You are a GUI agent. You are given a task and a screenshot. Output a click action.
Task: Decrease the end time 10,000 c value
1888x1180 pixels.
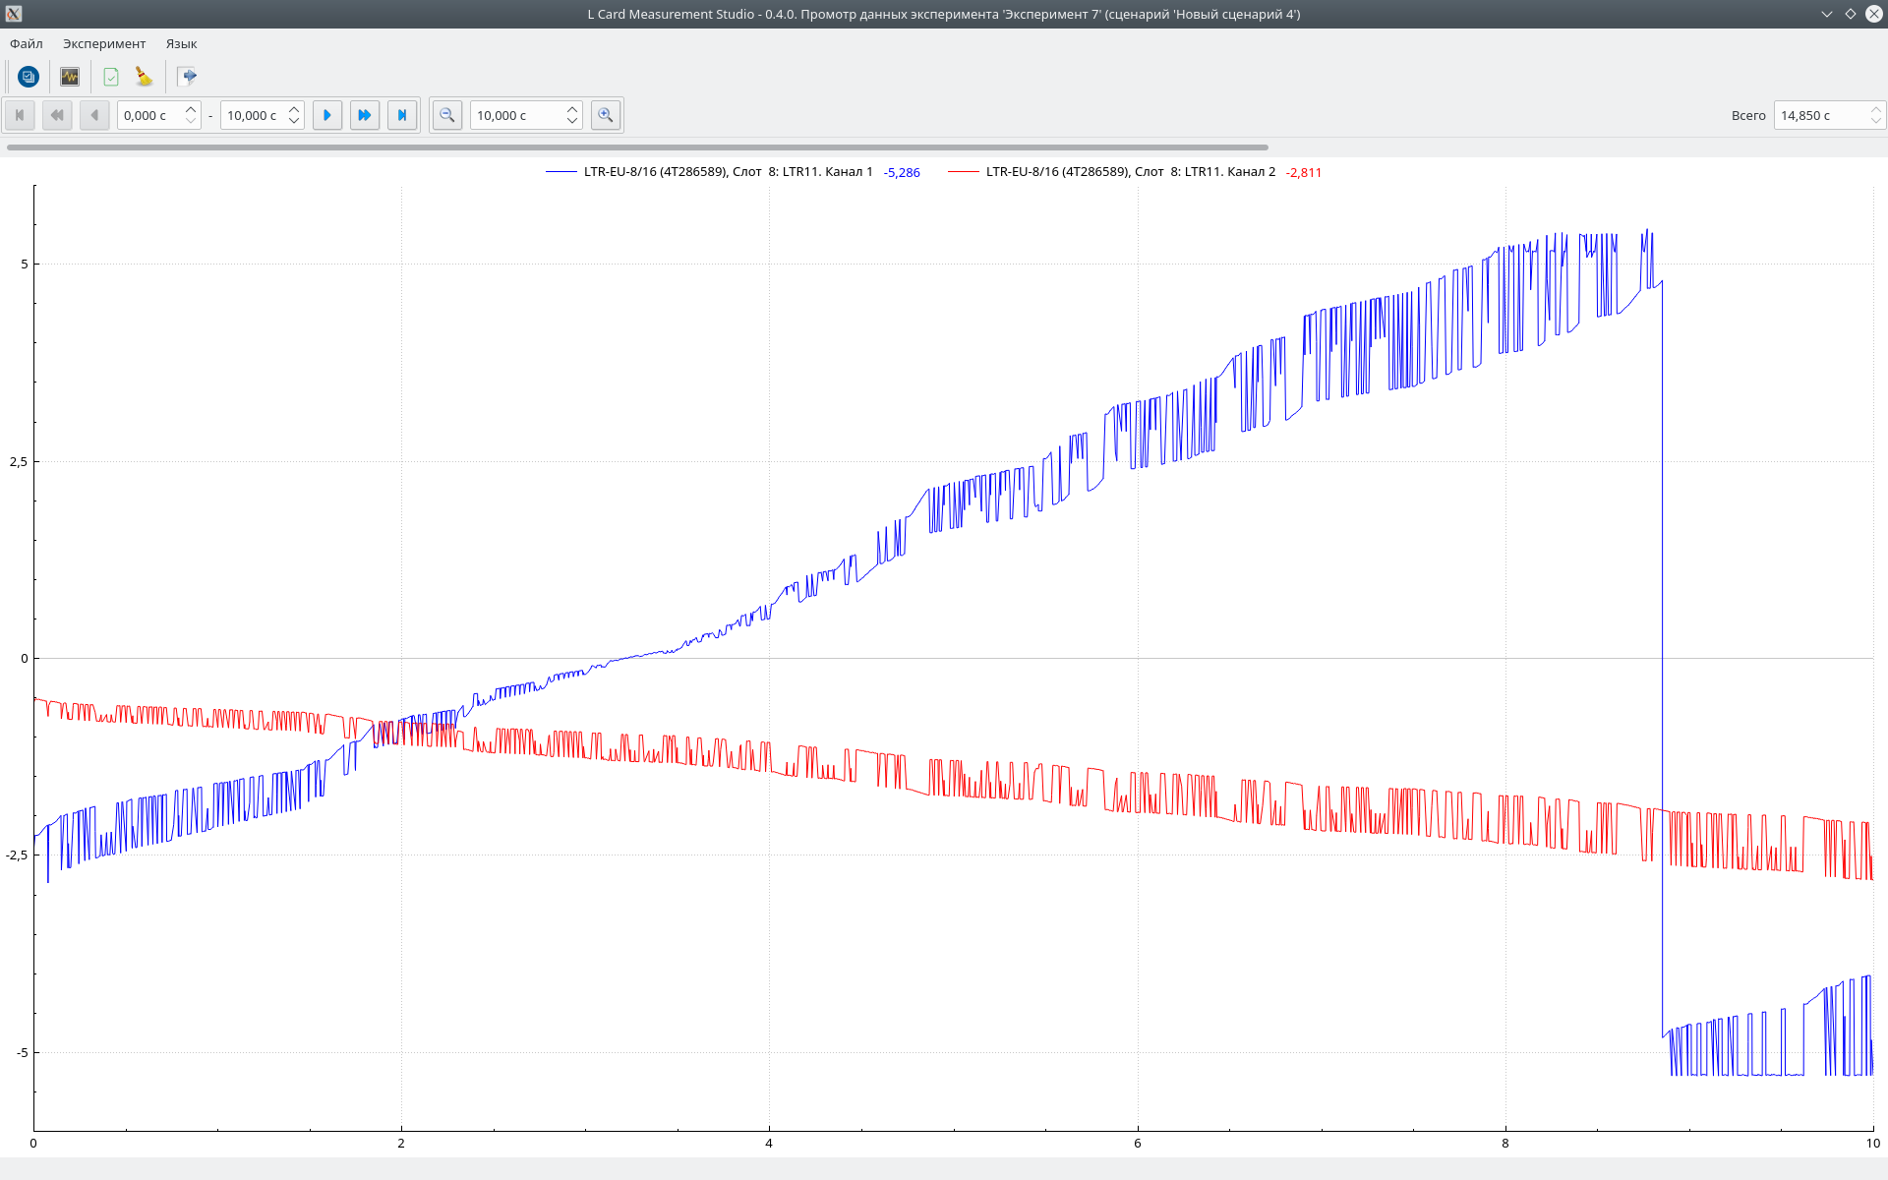click(x=294, y=121)
